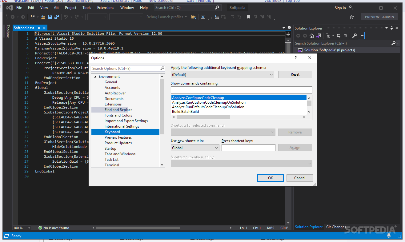Click the Send Feedback icon

pos(352,17)
